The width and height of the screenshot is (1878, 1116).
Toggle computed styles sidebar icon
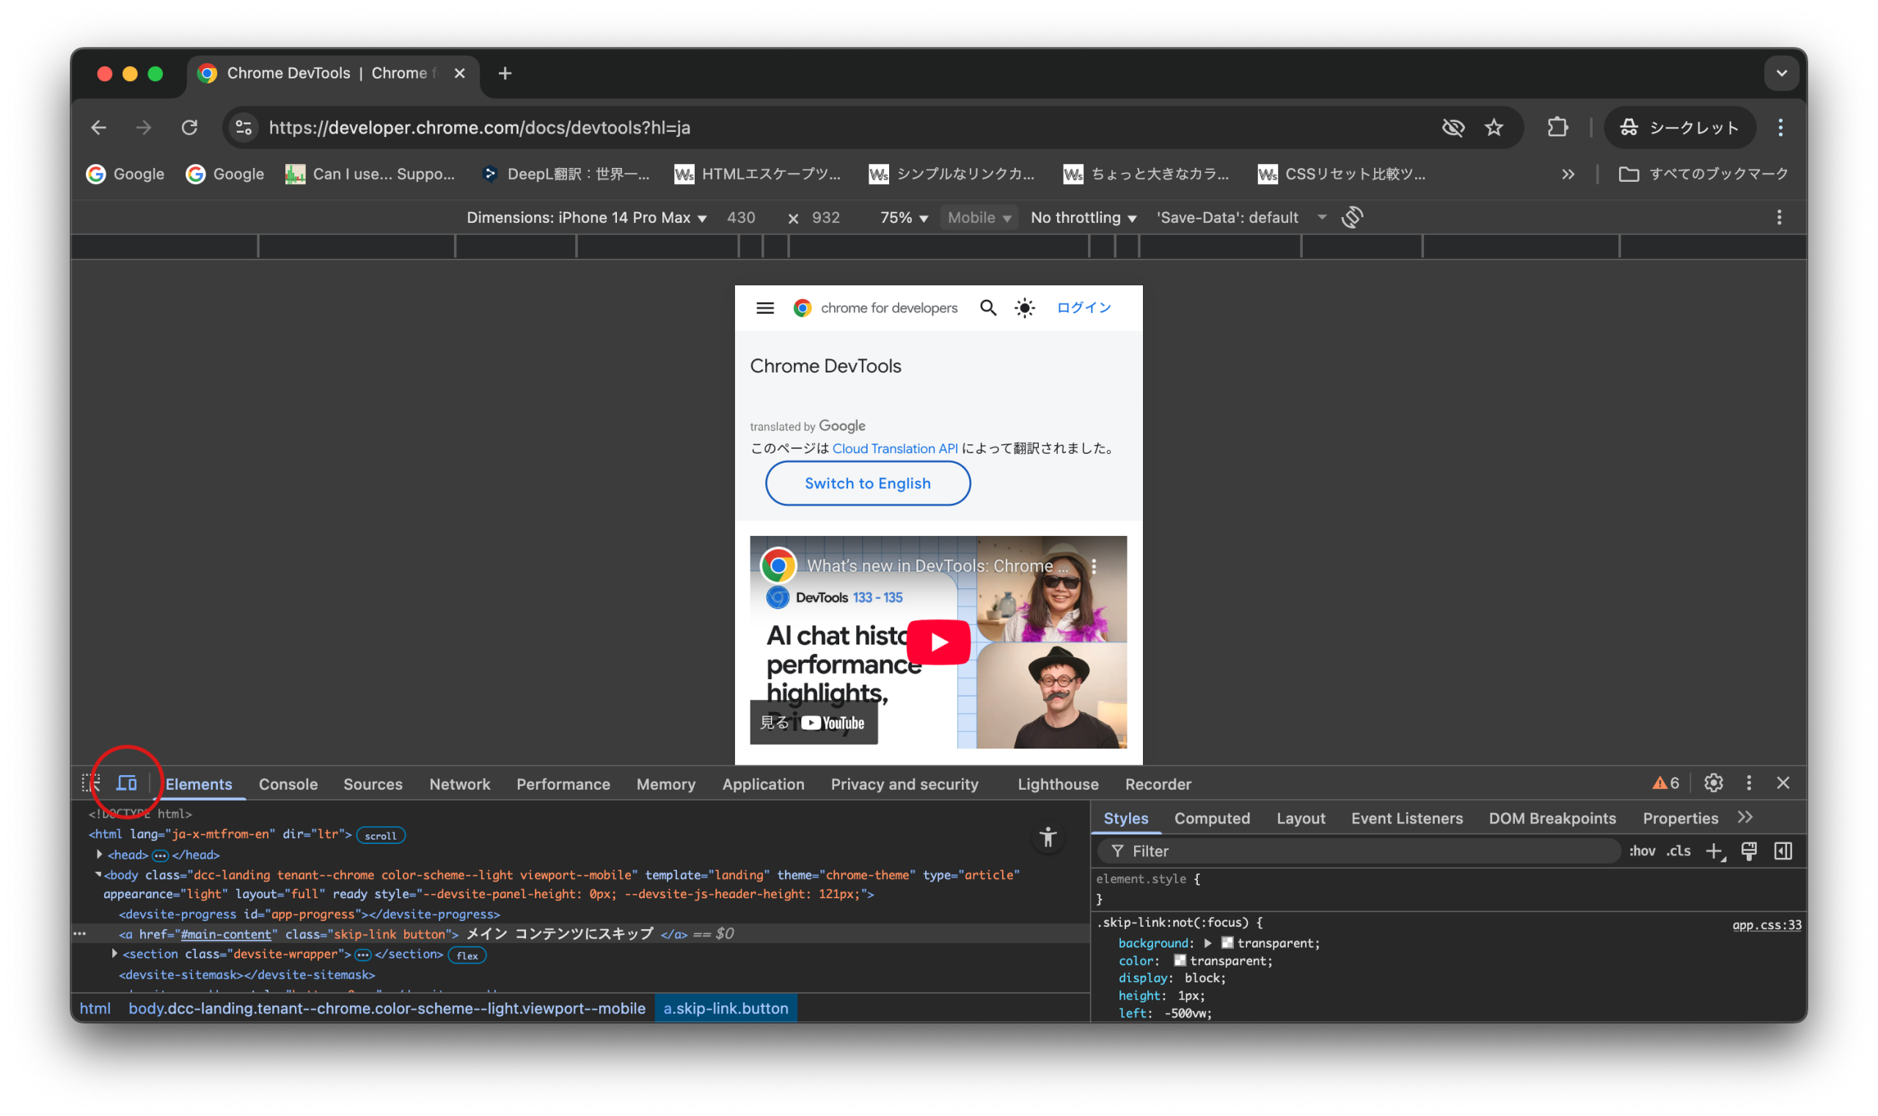point(1783,851)
